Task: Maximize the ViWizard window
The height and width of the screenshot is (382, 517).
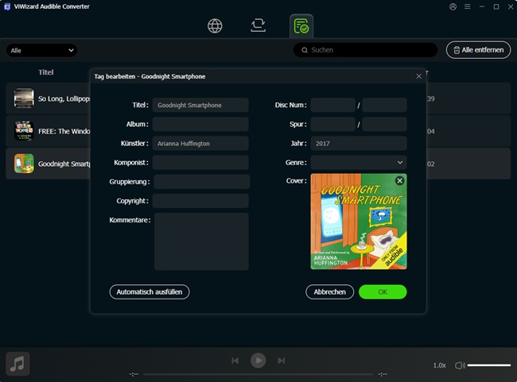Action: pos(496,6)
